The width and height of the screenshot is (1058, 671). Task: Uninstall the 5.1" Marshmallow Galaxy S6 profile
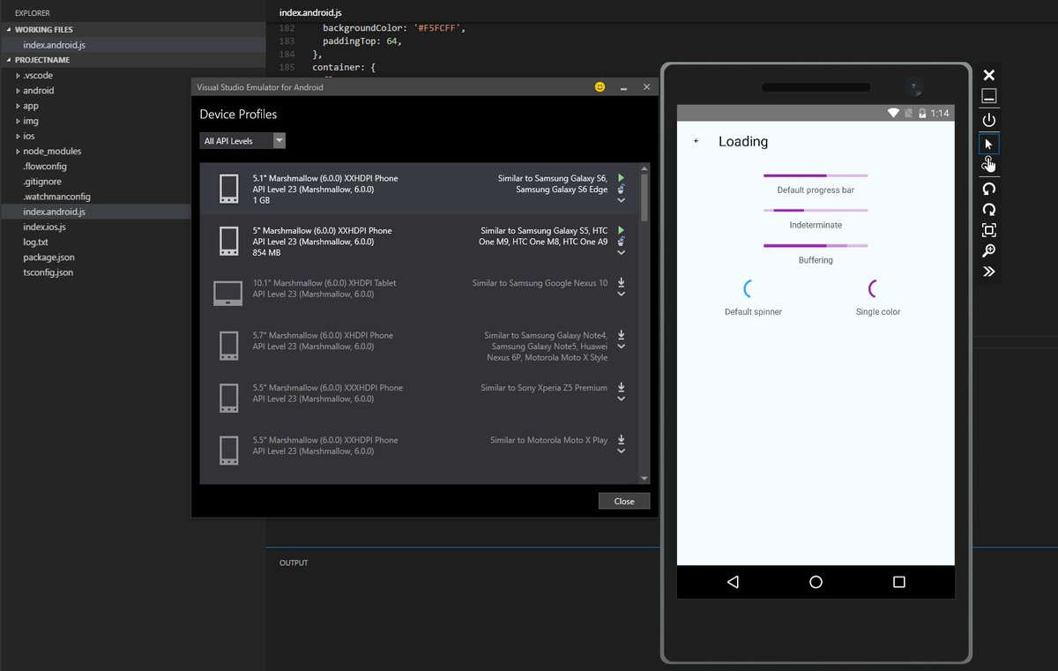(x=622, y=189)
